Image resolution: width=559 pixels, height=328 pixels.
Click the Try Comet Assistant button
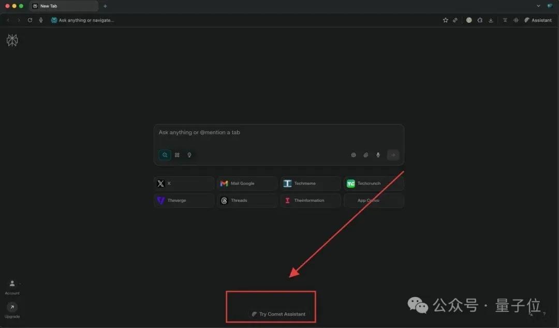278,314
